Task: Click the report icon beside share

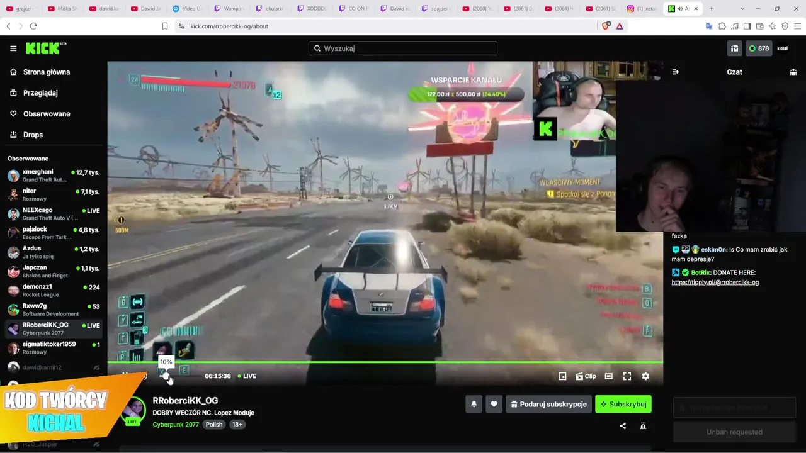Action: click(643, 426)
